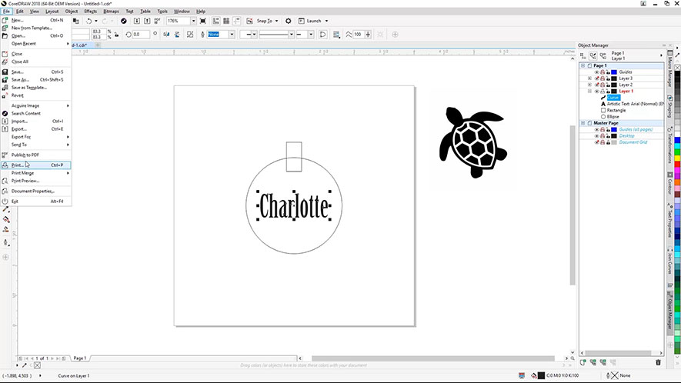Choose Publish to PDF from File menu

pos(25,155)
